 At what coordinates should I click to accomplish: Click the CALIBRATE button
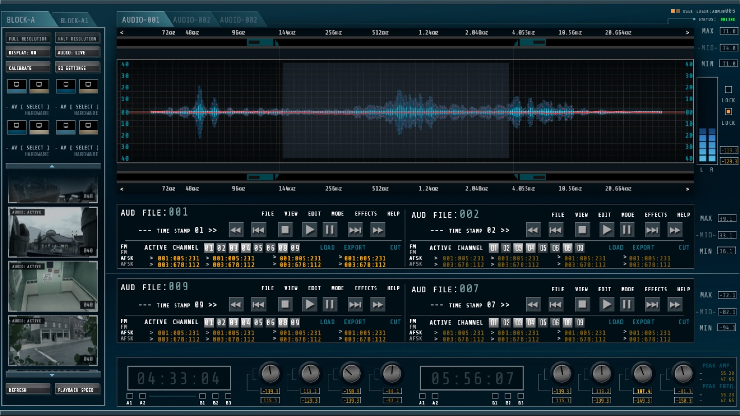(28, 68)
